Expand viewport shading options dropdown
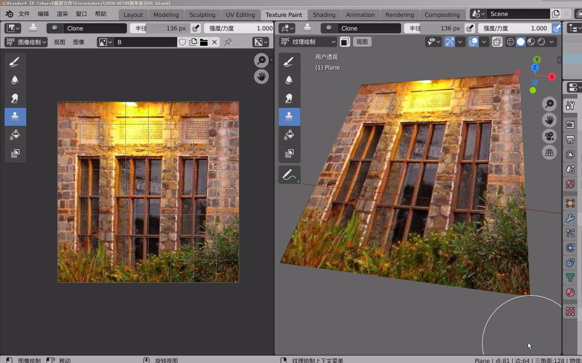Image resolution: width=582 pixels, height=363 pixels. 552,42
